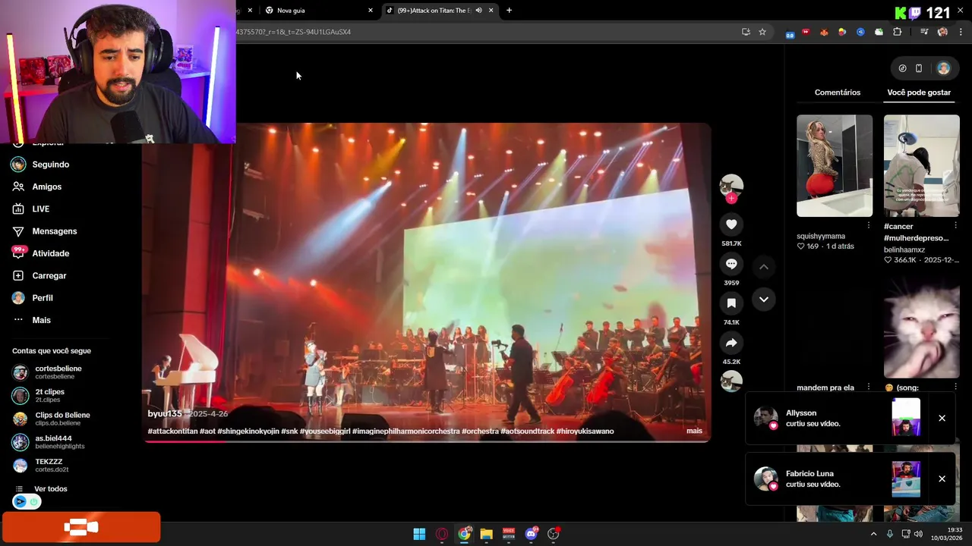This screenshot has height=546, width=972.
Task: Click the browser address bar URL
Action: pos(293,32)
